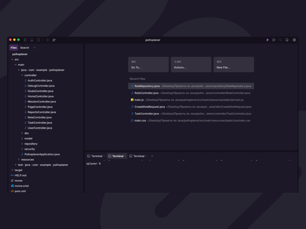
Task: Open PageController.java in the tree
Action: point(40,107)
